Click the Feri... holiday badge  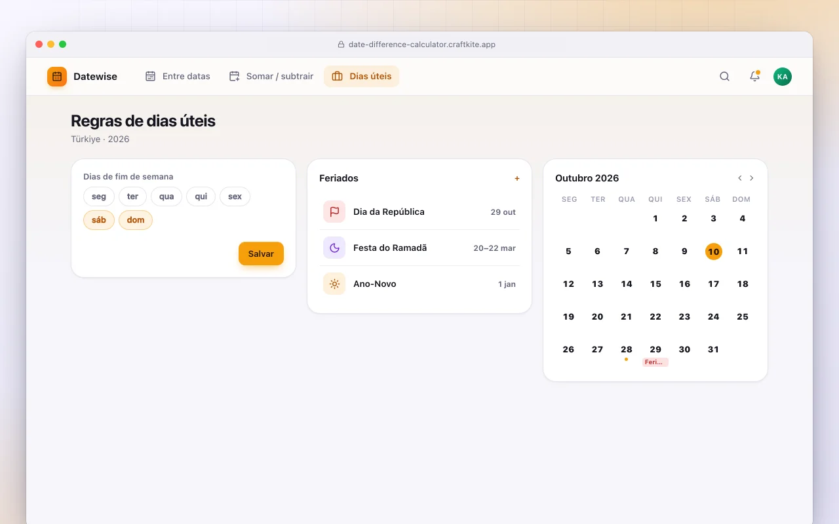point(655,362)
